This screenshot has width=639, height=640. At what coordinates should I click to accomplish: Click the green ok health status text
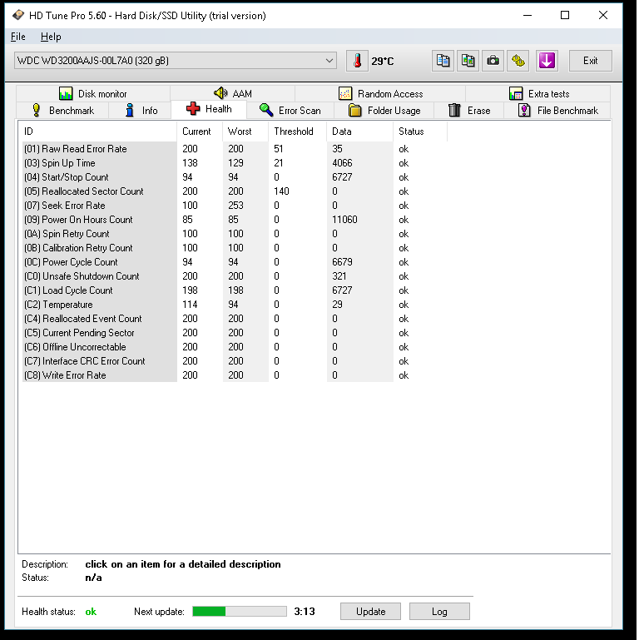click(x=91, y=612)
